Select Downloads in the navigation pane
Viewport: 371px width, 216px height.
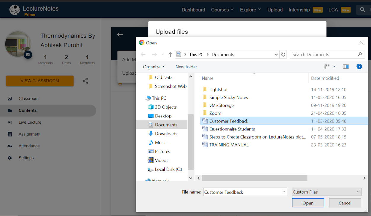click(163, 134)
